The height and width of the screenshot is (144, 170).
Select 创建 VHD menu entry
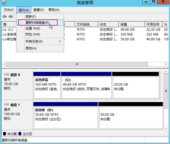(33, 28)
